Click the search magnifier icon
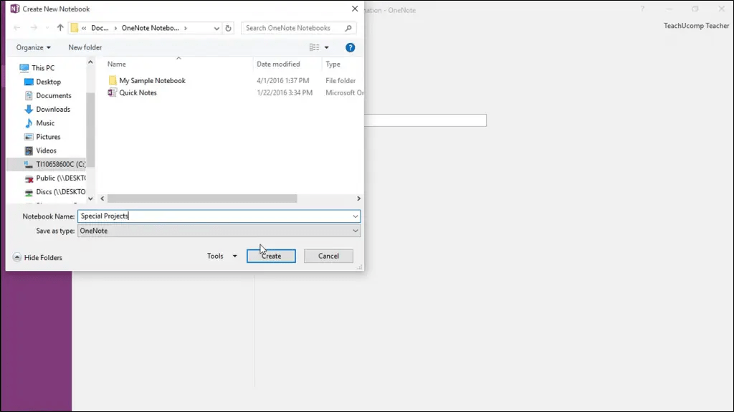 348,28
